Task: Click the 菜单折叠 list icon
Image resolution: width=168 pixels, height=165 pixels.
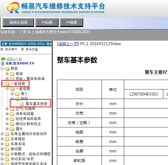Action: pos(22,49)
